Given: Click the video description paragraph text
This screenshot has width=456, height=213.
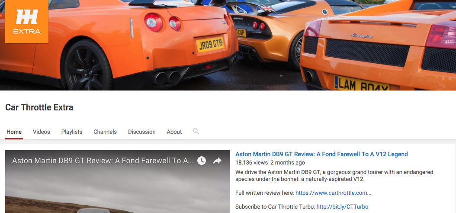Looking at the screenshot, I should [334, 175].
